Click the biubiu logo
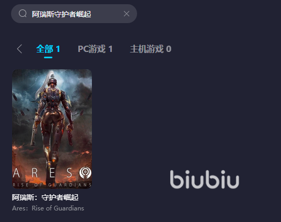Image resolution: width=281 pixels, height=222 pixels. coord(204,179)
